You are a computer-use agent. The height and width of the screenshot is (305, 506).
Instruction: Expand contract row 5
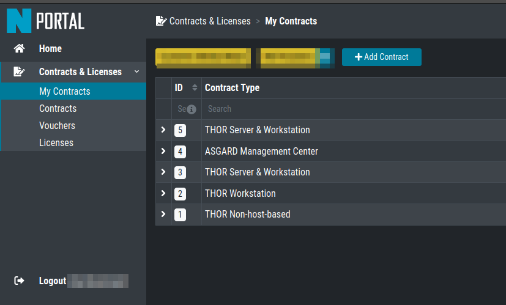pyautogui.click(x=163, y=130)
